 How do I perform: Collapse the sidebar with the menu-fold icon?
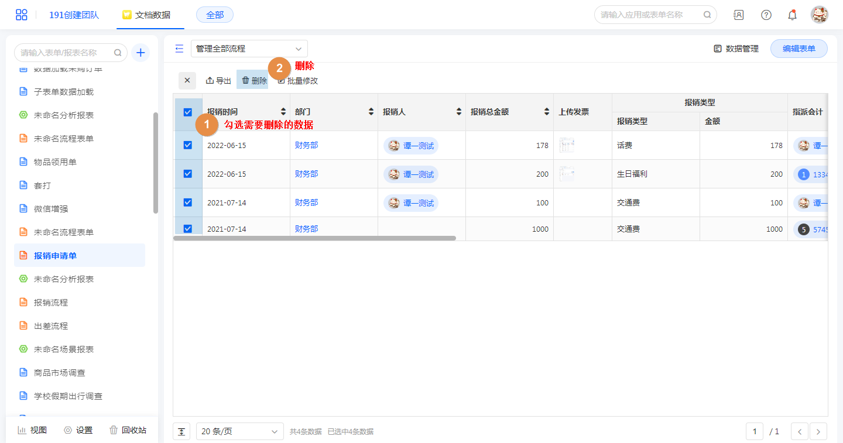(x=180, y=49)
